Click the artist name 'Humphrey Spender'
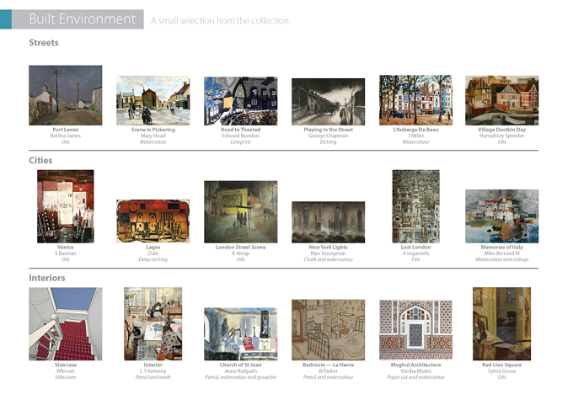573x405 pixels. point(501,136)
